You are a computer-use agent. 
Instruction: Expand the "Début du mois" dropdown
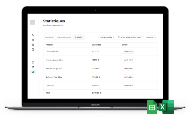coord(107,37)
